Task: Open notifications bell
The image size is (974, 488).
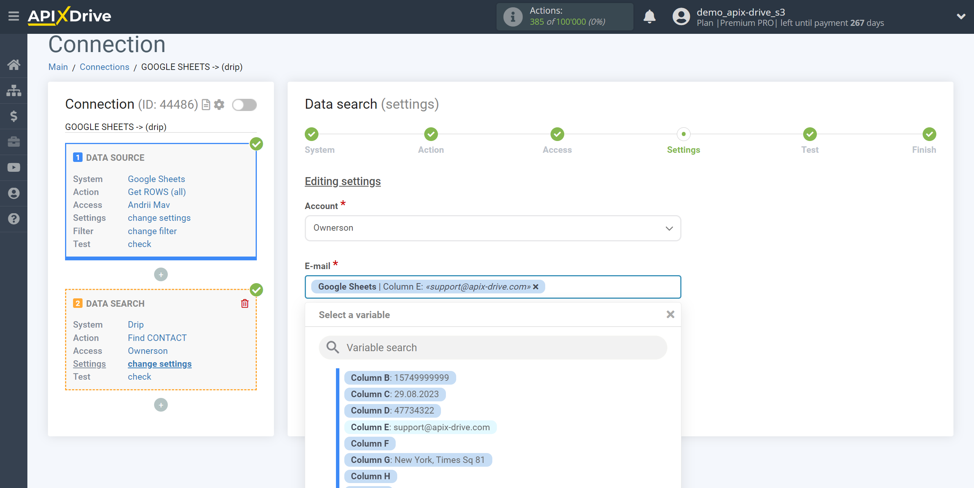Action: point(649,17)
